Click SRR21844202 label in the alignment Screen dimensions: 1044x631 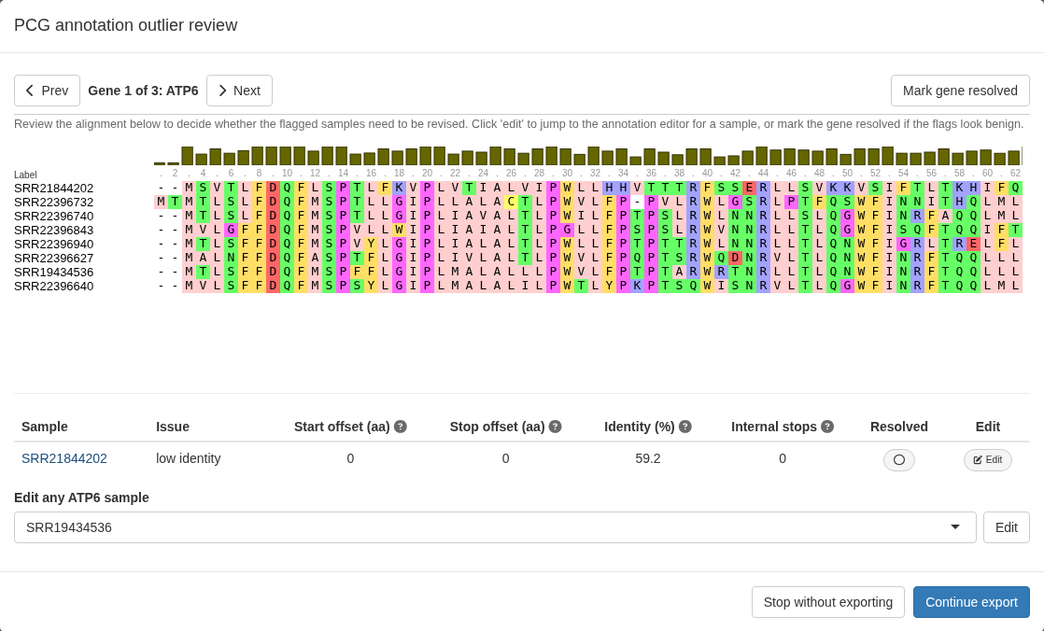tap(54, 189)
